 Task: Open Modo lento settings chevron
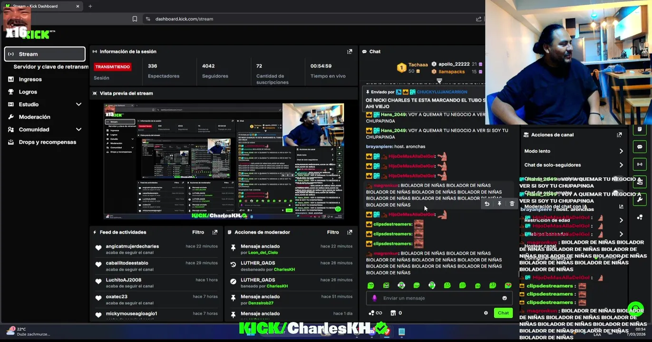(621, 151)
